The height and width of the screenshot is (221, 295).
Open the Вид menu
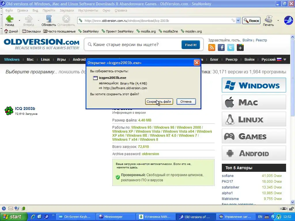[x=35, y=10]
